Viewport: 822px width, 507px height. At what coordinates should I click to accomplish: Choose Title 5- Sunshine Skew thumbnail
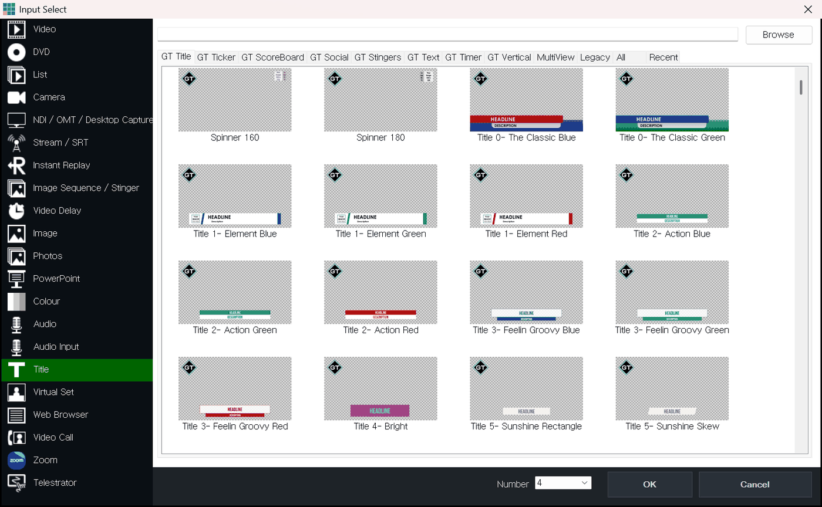[x=672, y=388]
